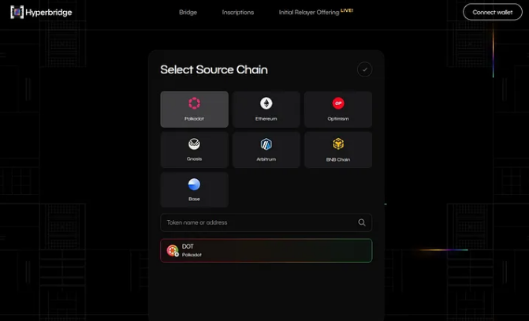Select BNB Chain as source chain

point(338,150)
